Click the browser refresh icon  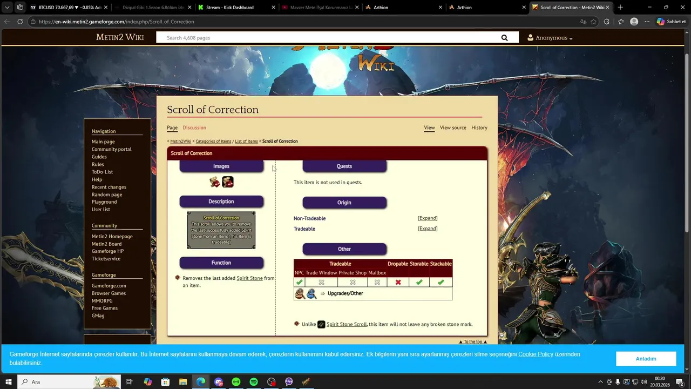pyautogui.click(x=20, y=22)
